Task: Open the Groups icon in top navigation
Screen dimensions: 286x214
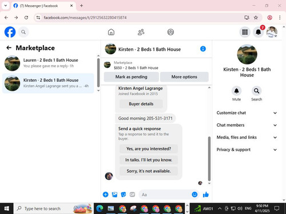Action: (170, 32)
